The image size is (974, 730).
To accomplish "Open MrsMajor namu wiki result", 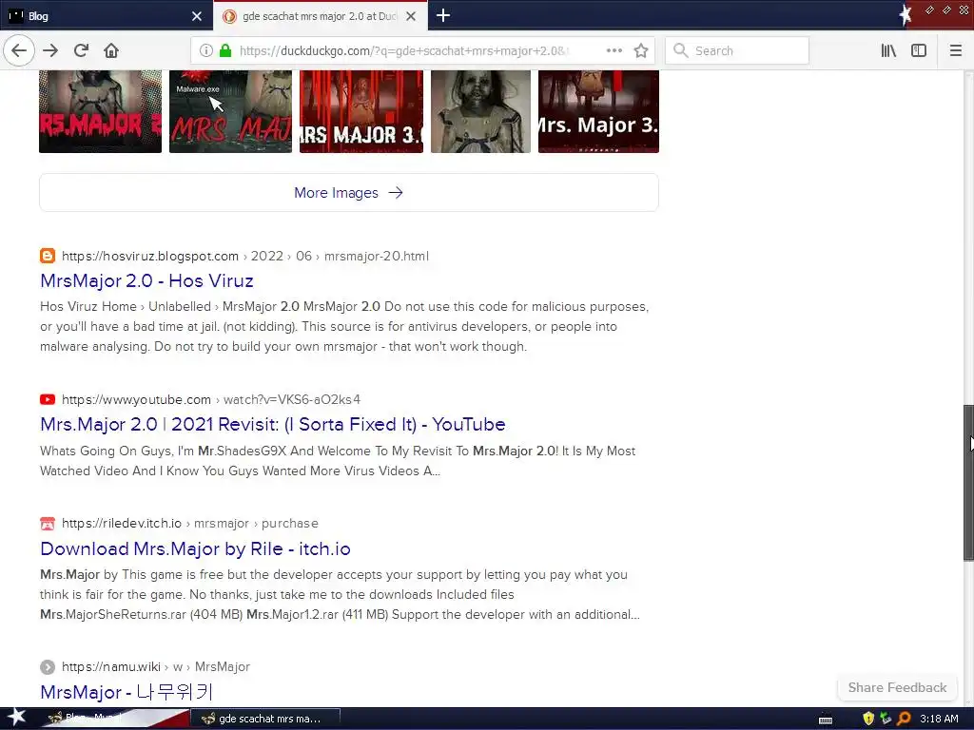I will pos(127,692).
